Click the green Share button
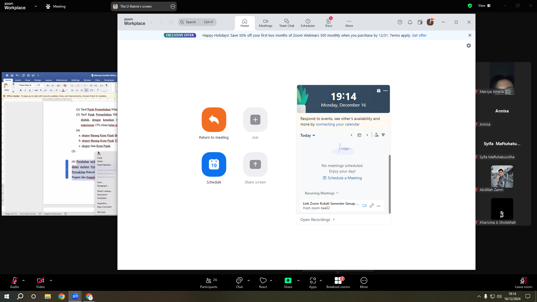 click(288, 283)
